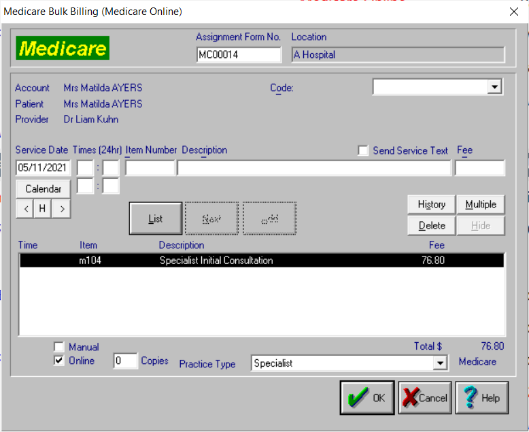Open the Calendar picker
The width and height of the screenshot is (529, 432).
pos(44,188)
